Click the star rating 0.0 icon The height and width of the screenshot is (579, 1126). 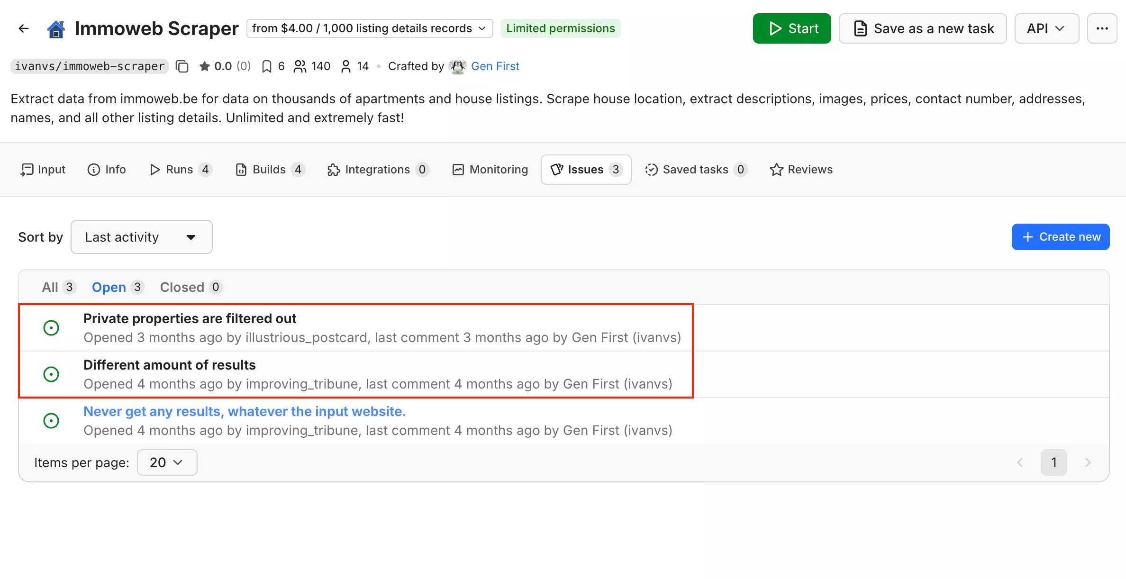[x=204, y=66]
